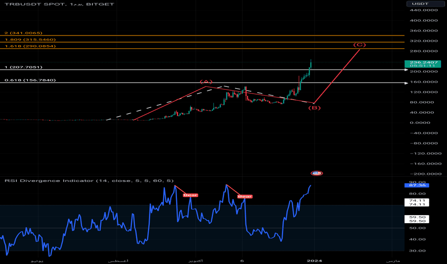
Task: Click the 40.00 RSI axis value
Action: pos(417,240)
